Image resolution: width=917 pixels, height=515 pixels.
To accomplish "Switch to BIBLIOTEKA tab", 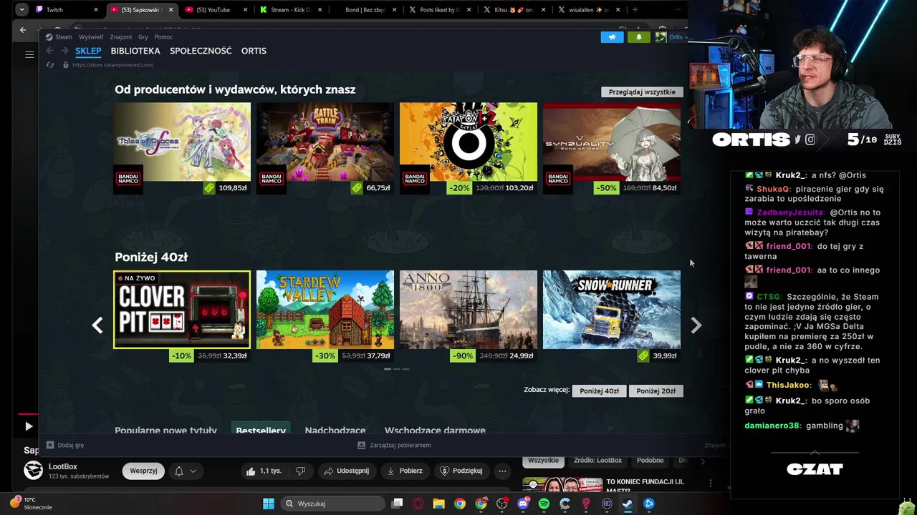I will [135, 51].
